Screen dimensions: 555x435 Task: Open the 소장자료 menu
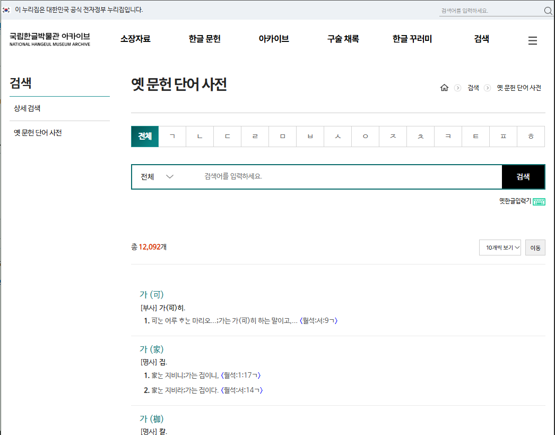pyautogui.click(x=135, y=39)
